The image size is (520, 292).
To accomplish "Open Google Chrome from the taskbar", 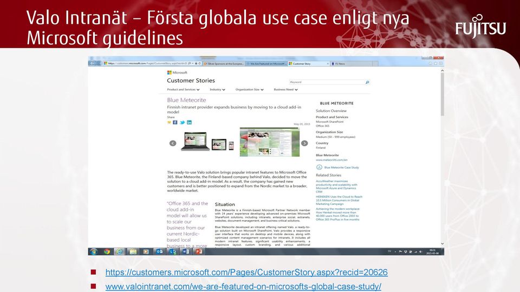I will pyautogui.click(x=107, y=251).
